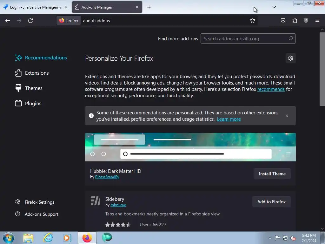Open Add-ons Support from the sidebar
The width and height of the screenshot is (325, 244).
[37, 214]
